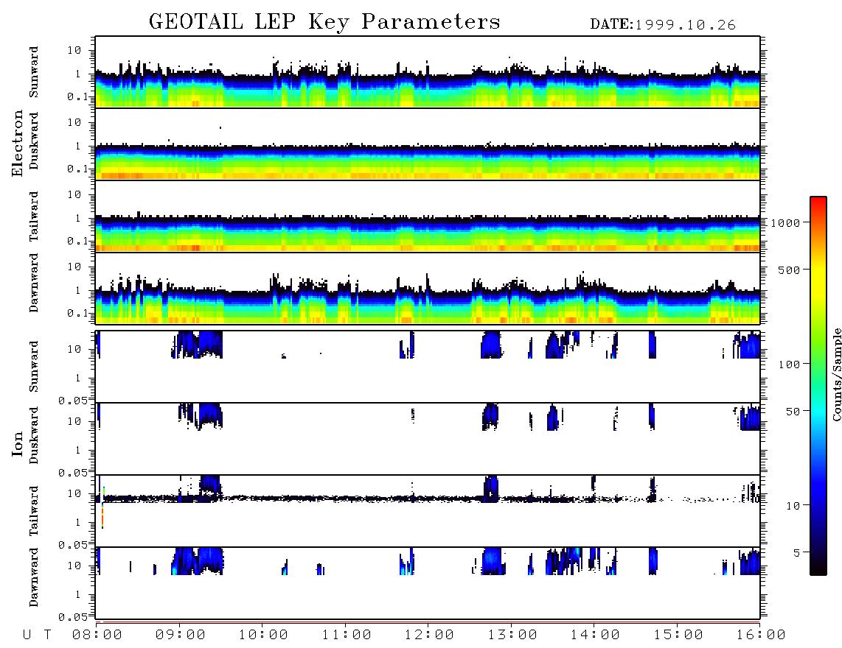Click the time axis label '15:00'
842x648 pixels.
click(x=678, y=635)
